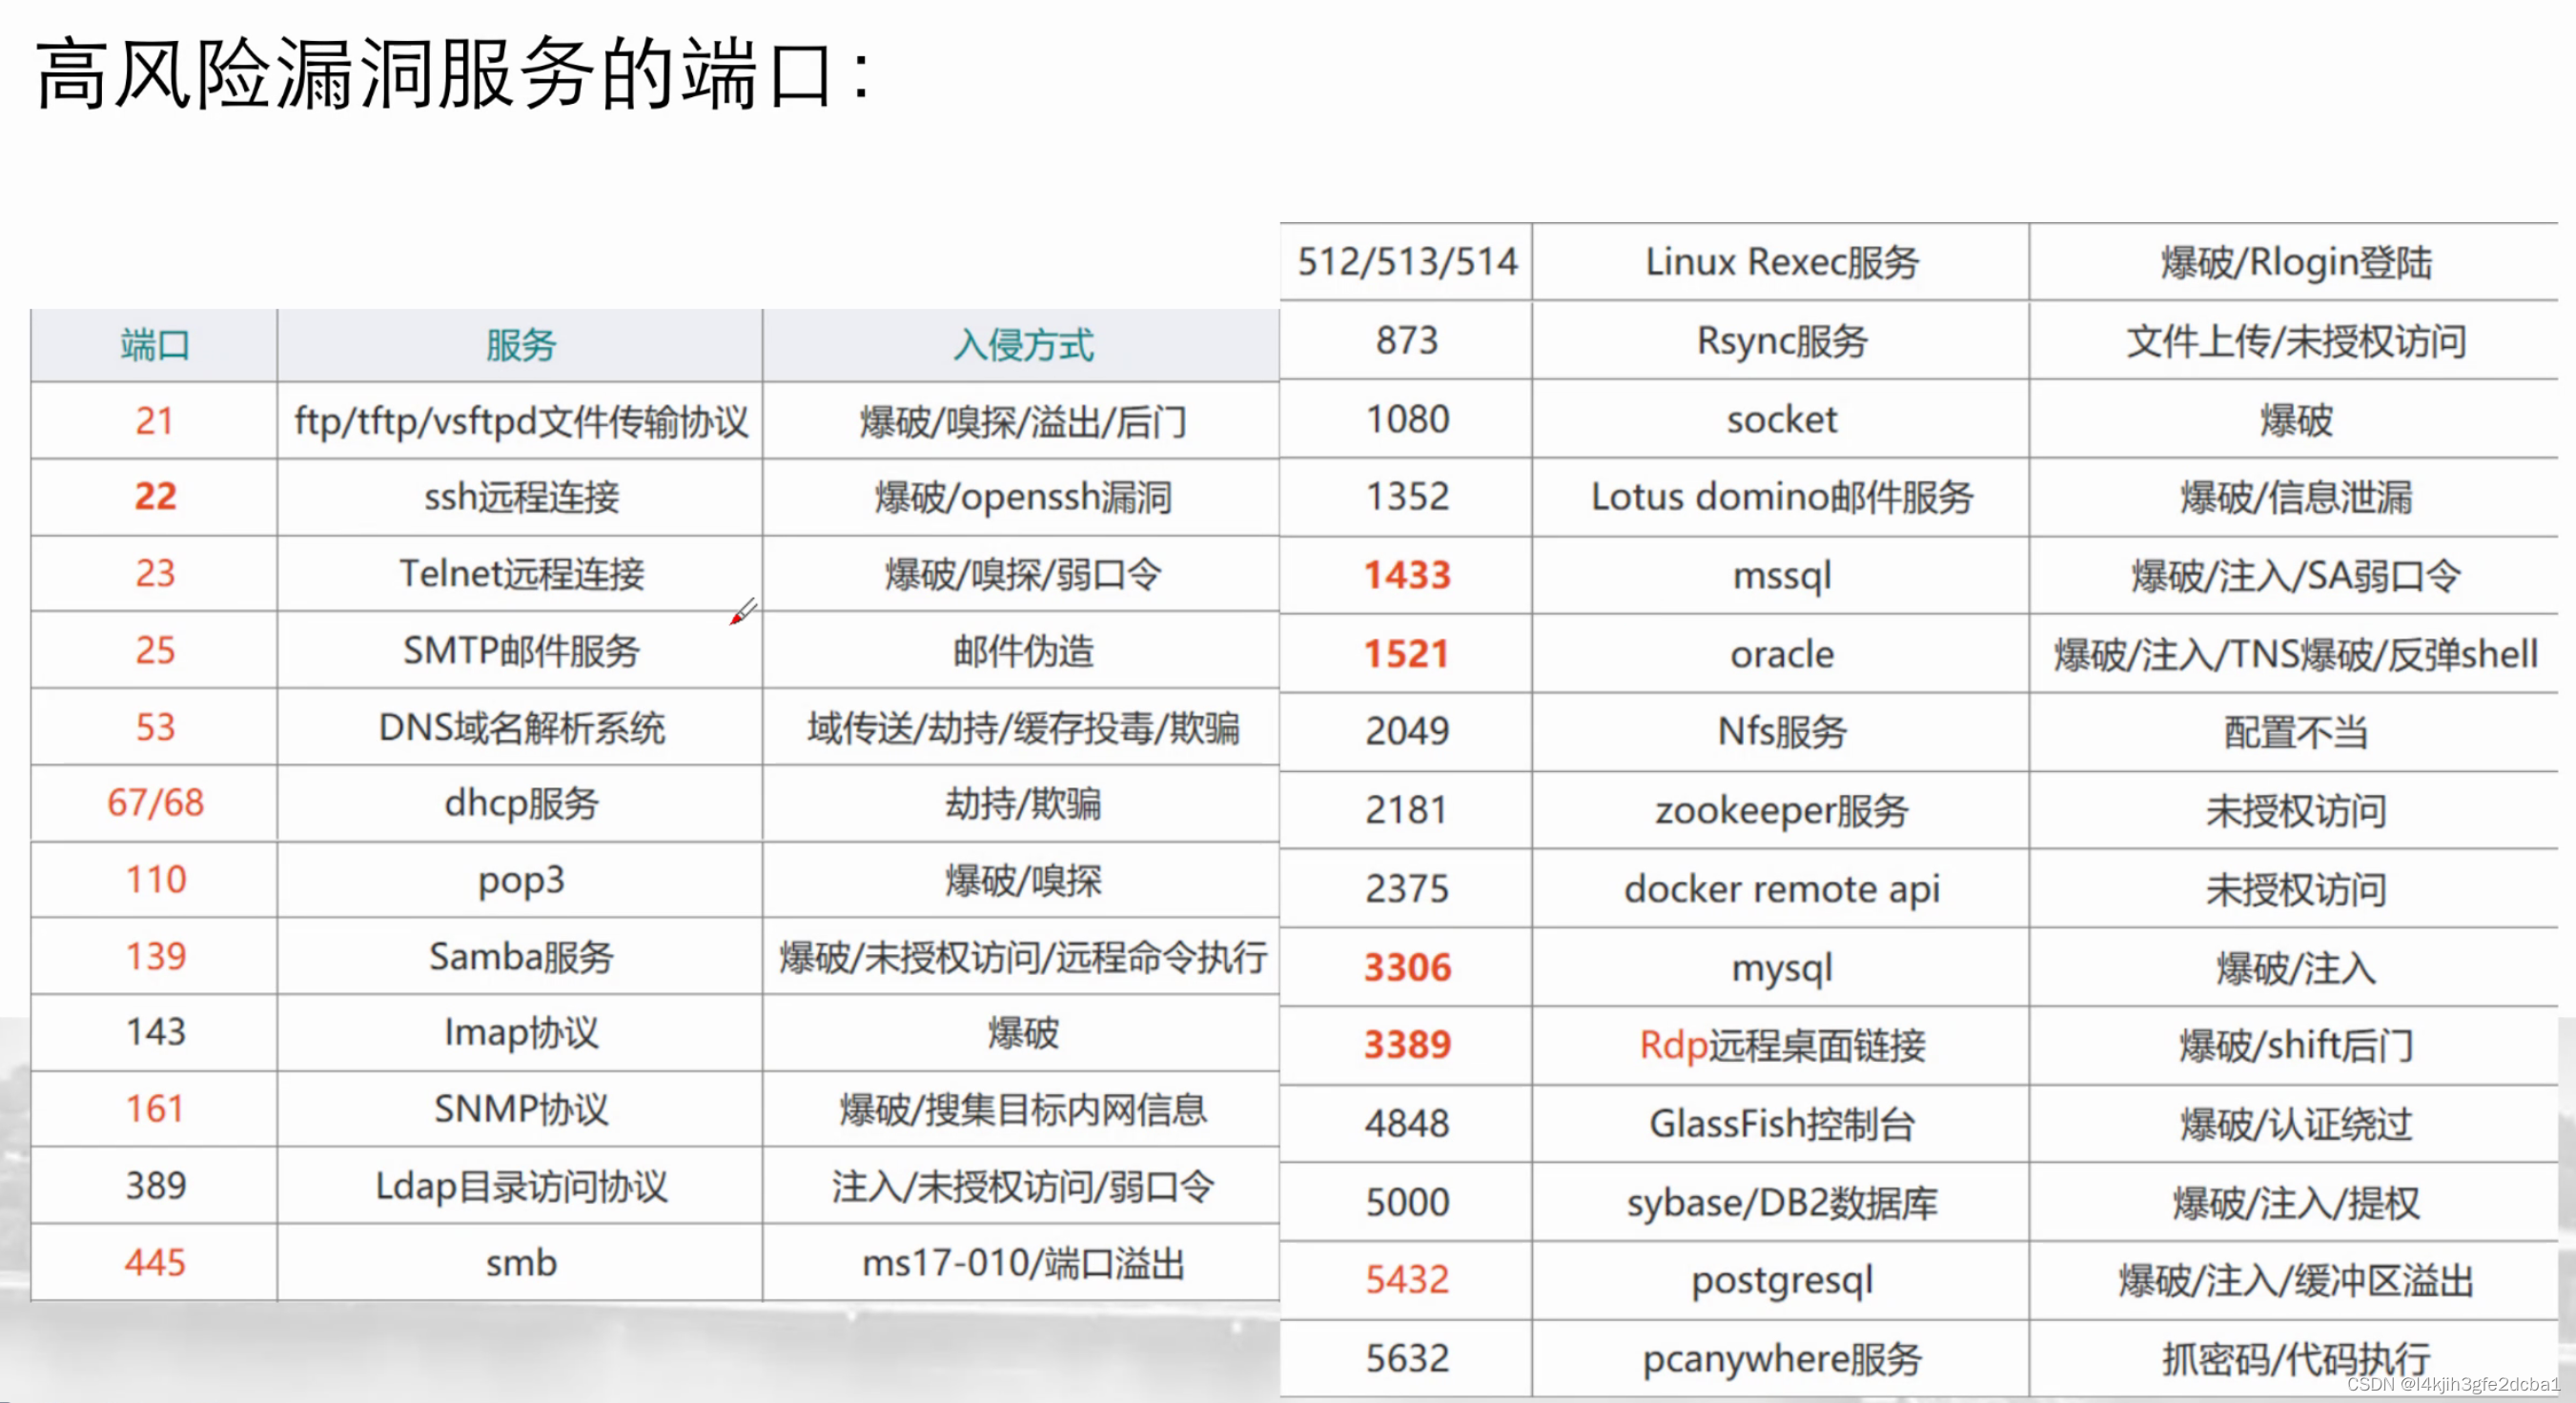Click 爆破/shift后门 cell
The image size is (2576, 1403).
(2295, 1045)
